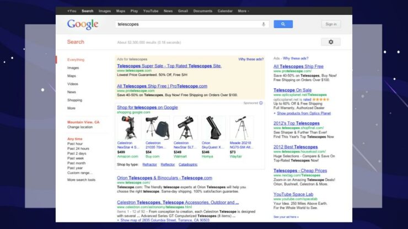Viewport: 408px width, 229px height.
Task: Open All Telescopes Ship Free | ProTelescope.com ad
Action: (162, 86)
